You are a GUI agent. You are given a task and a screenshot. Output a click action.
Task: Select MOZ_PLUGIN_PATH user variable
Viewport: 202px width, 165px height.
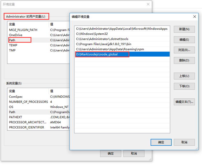23,30
